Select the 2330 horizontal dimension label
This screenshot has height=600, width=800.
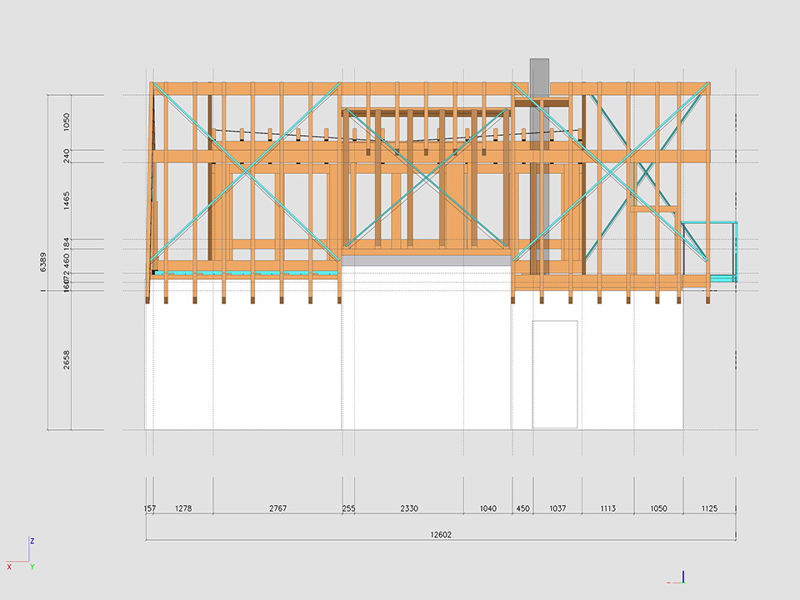pyautogui.click(x=409, y=508)
